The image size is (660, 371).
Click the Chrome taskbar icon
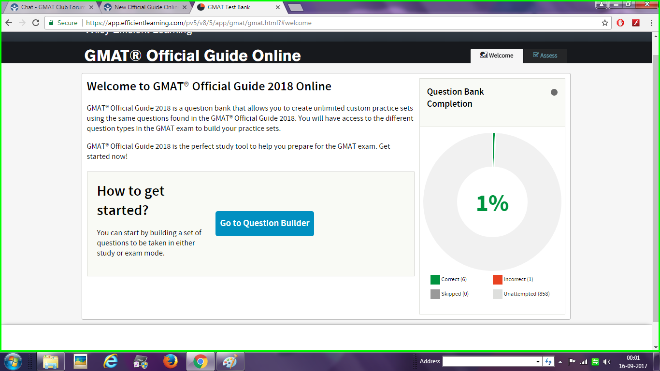coord(201,361)
